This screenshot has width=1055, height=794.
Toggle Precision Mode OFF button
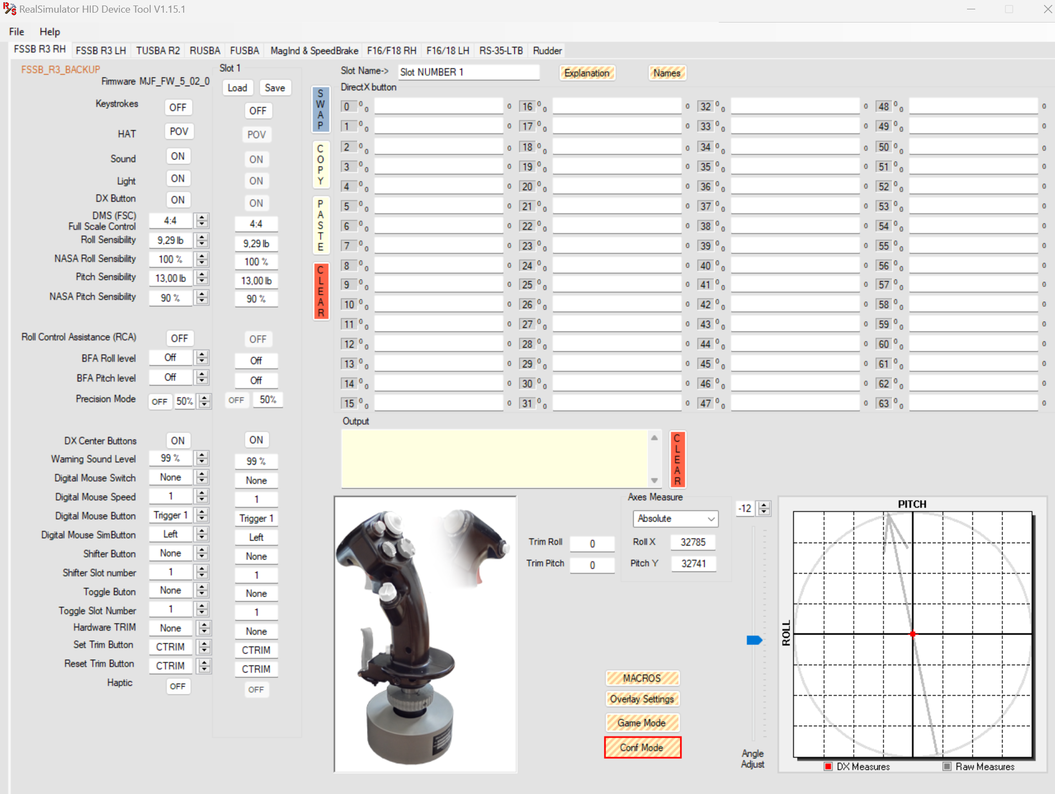pyautogui.click(x=160, y=401)
